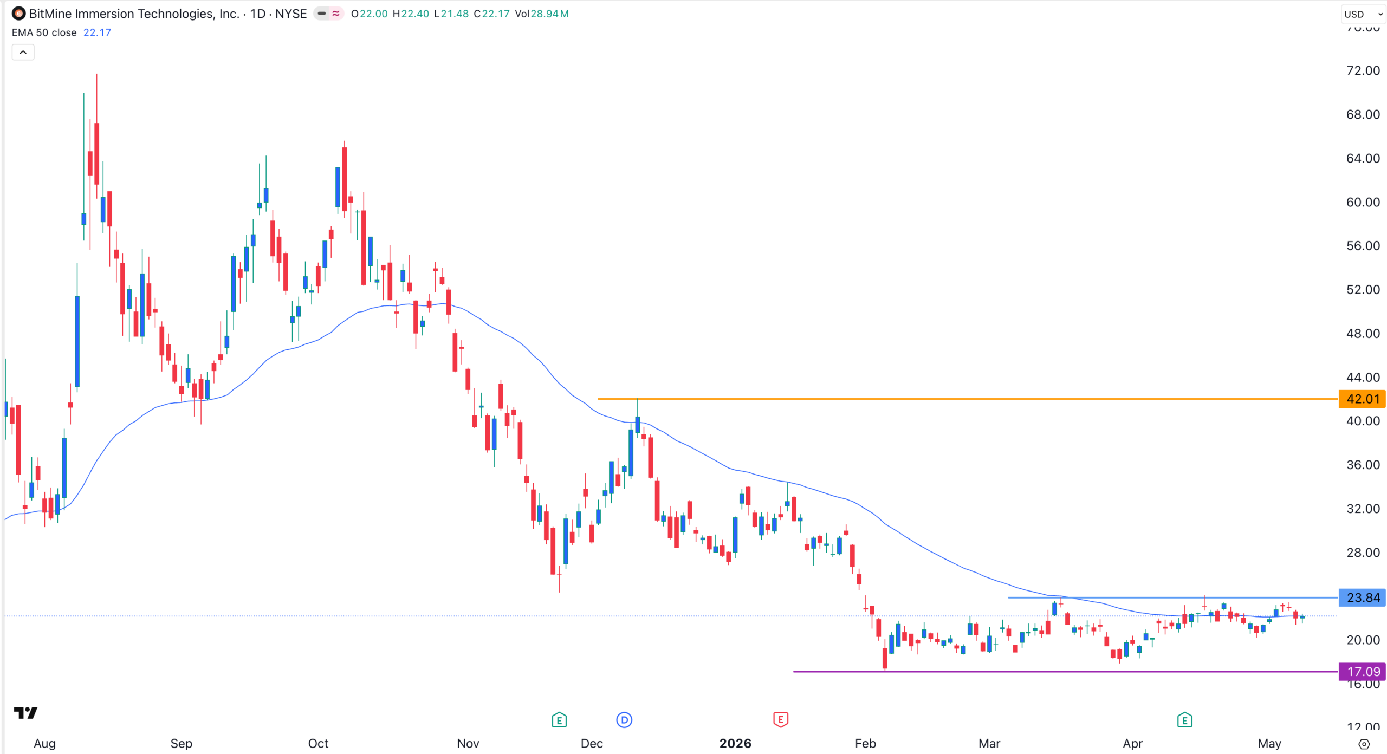Click the TradingView logo
The width and height of the screenshot is (1387, 754).
pyautogui.click(x=25, y=712)
